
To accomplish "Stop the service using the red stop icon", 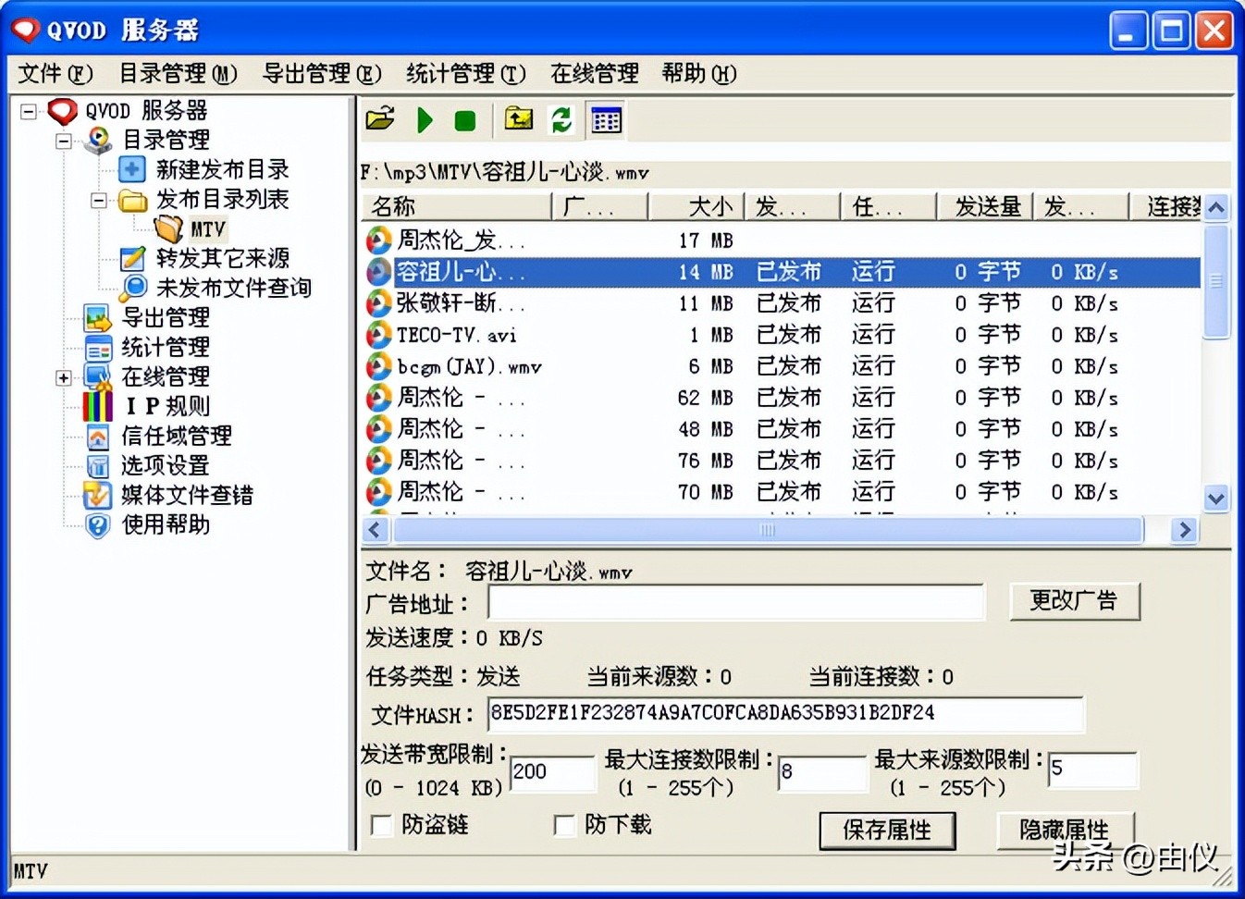I will point(465,119).
